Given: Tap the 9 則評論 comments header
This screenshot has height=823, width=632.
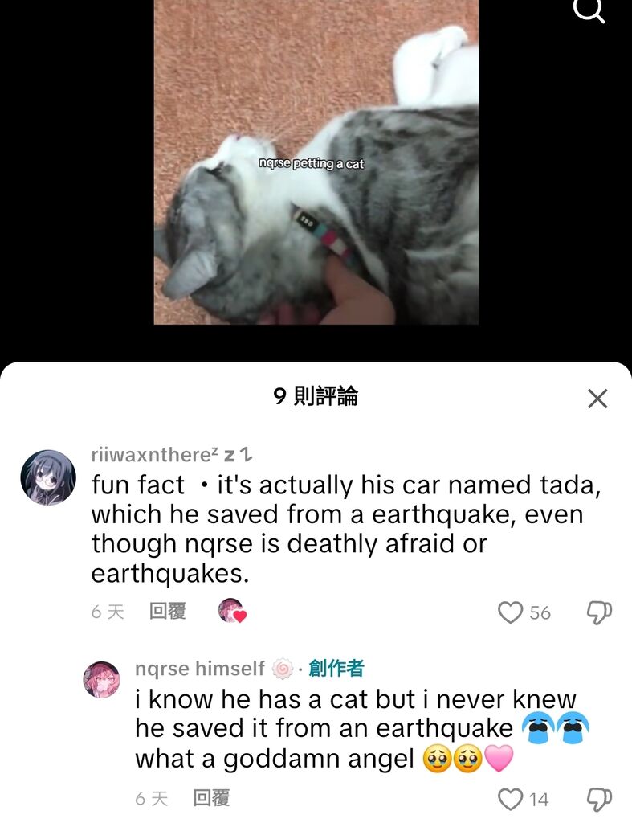Looking at the screenshot, I should 316,396.
